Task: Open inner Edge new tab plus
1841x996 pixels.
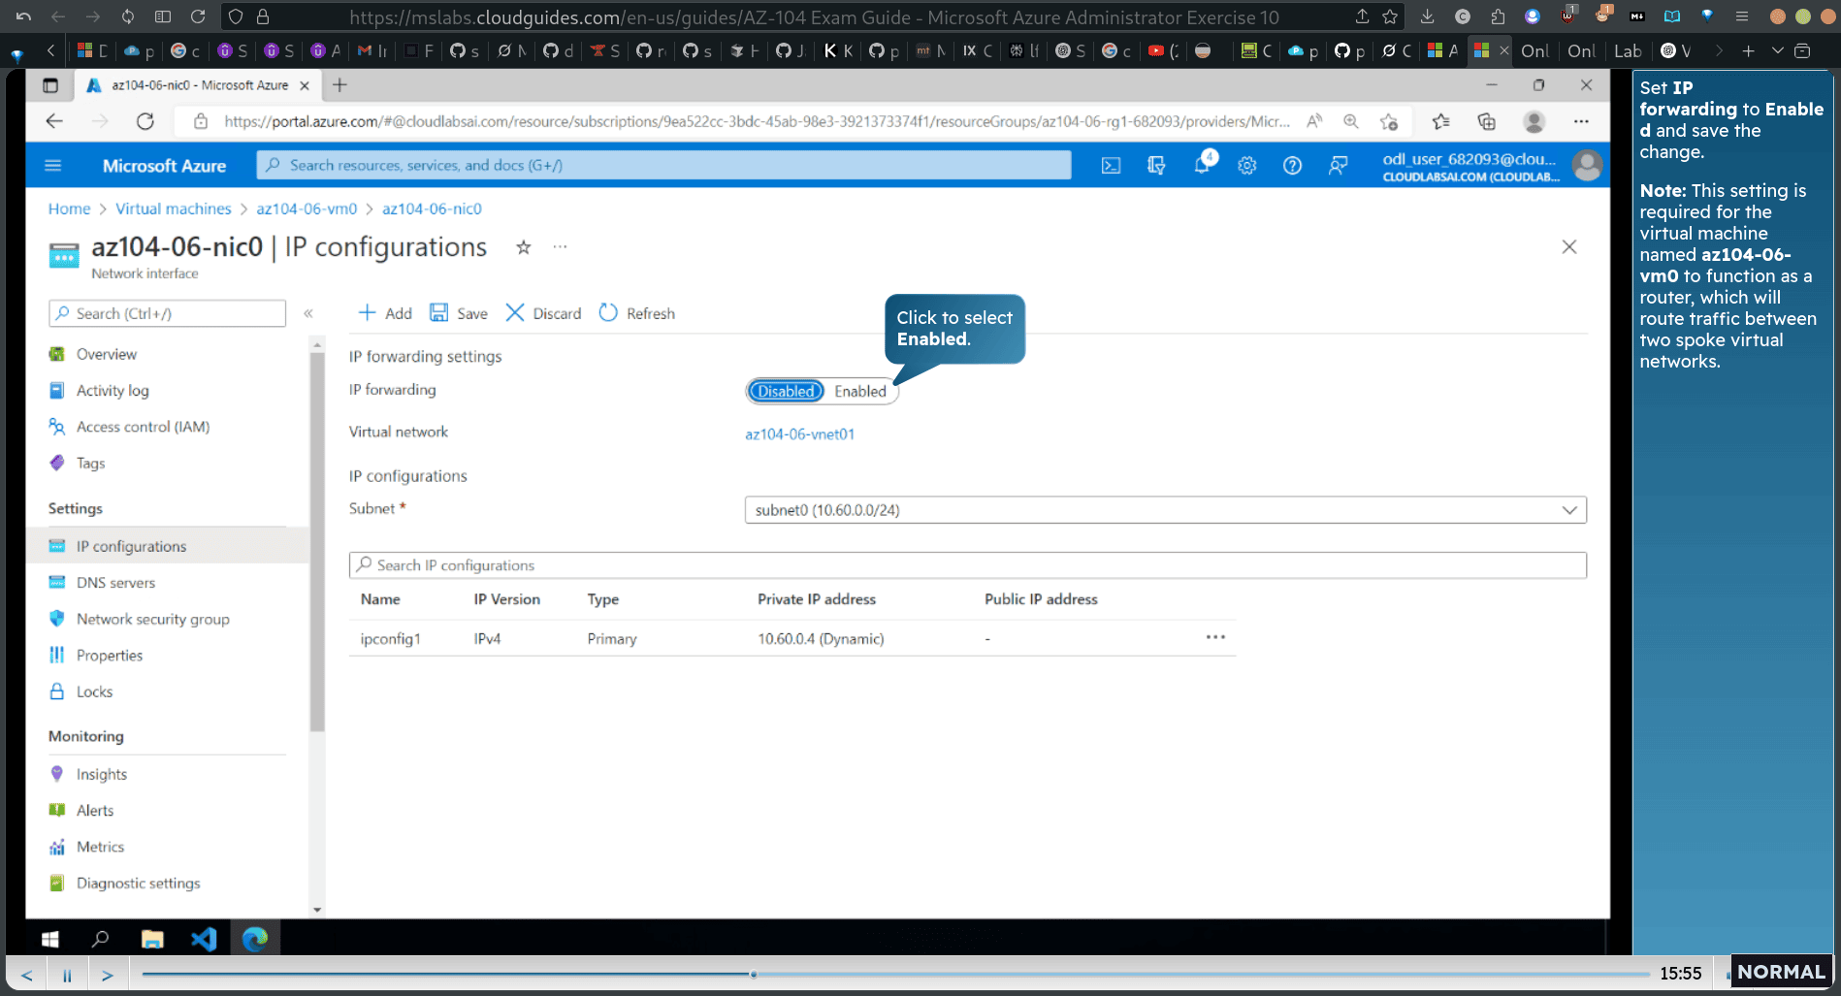Action: 339,85
